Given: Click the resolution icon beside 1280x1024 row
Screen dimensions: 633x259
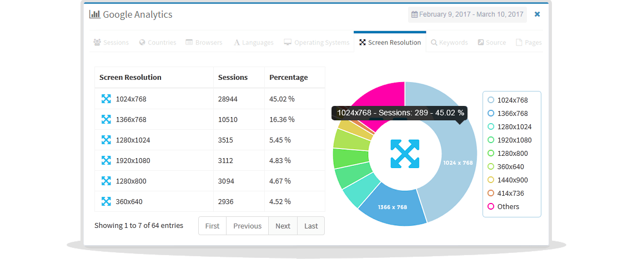Looking at the screenshot, I should 105,140.
